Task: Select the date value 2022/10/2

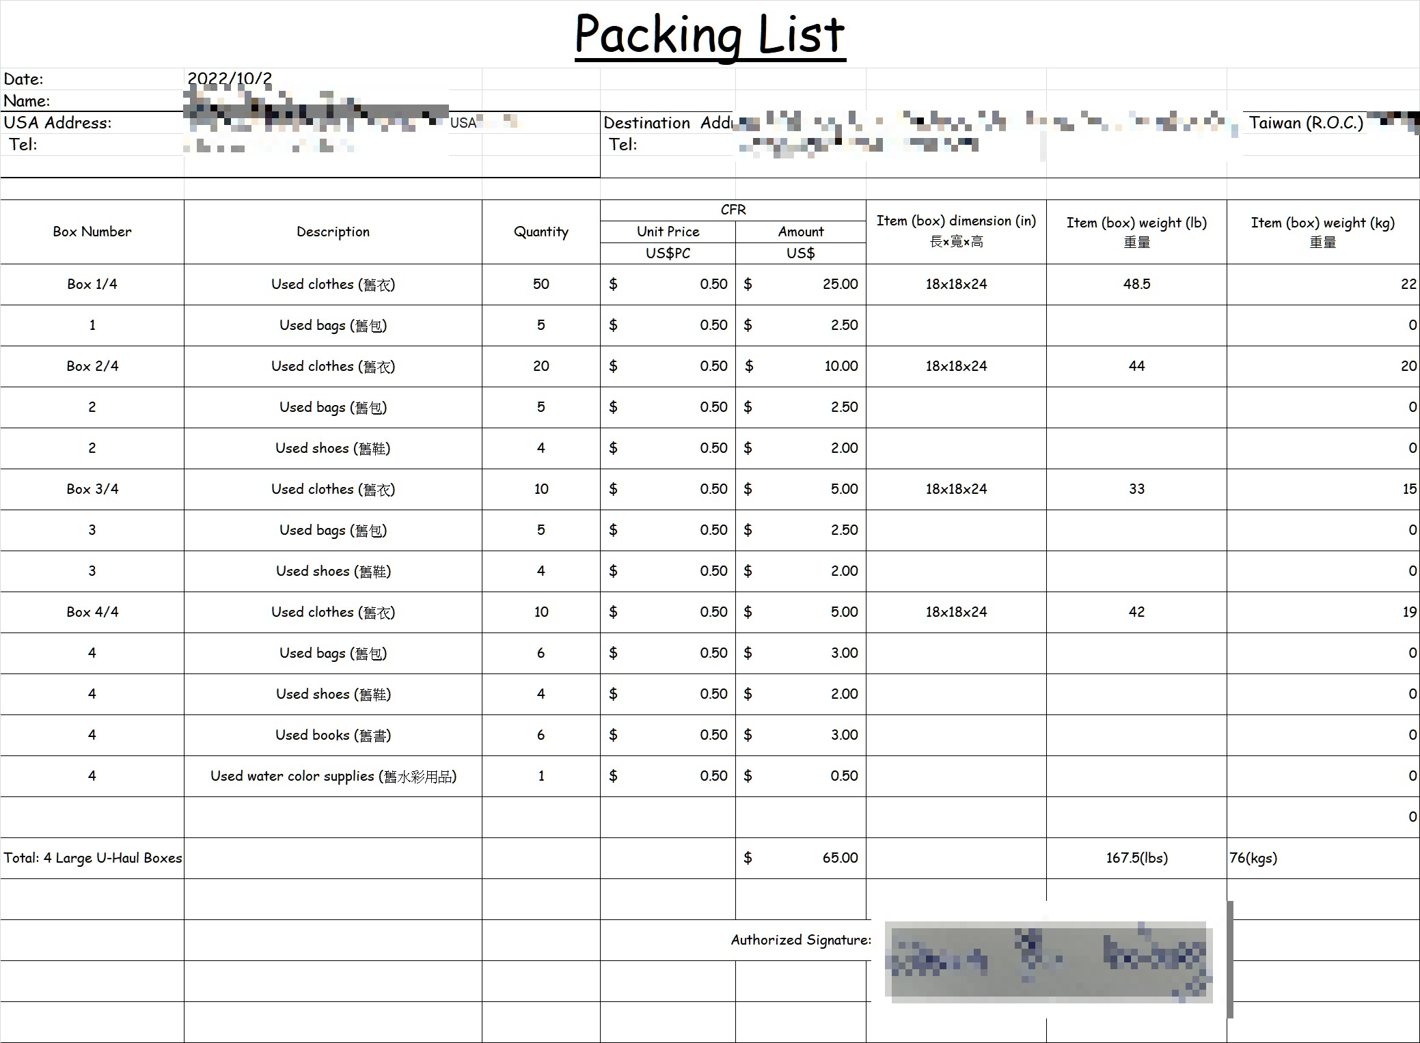Action: pyautogui.click(x=230, y=79)
